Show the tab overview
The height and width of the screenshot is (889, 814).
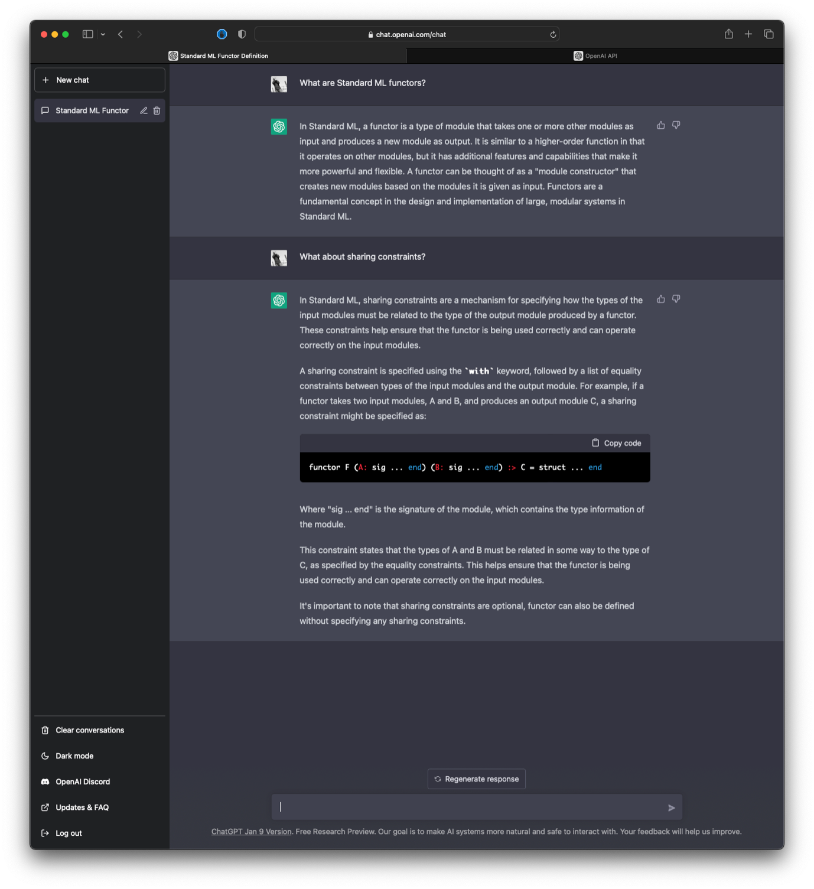[769, 34]
